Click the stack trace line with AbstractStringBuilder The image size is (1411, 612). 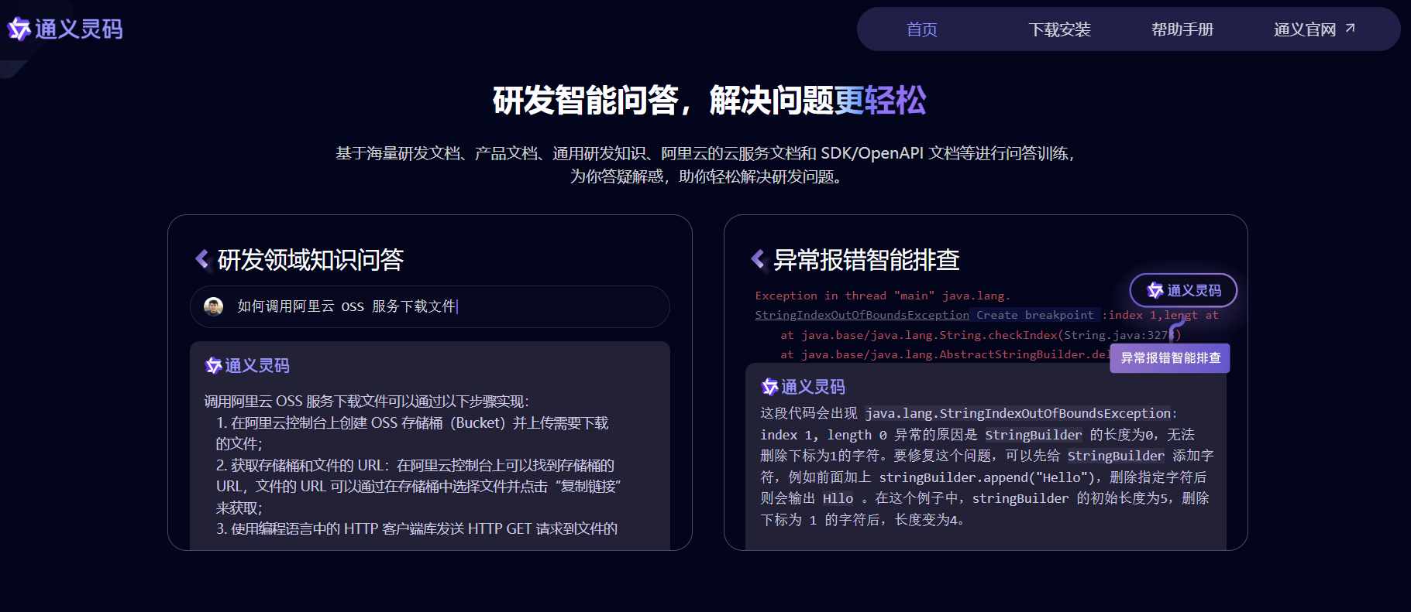point(945,354)
